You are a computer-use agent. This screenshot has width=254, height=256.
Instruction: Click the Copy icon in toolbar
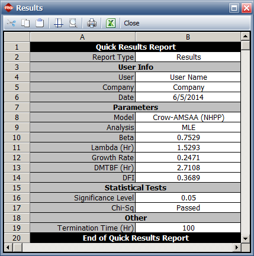(25, 23)
